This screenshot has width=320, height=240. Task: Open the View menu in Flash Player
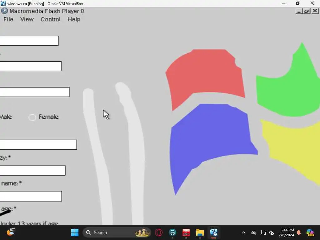pyautogui.click(x=27, y=19)
